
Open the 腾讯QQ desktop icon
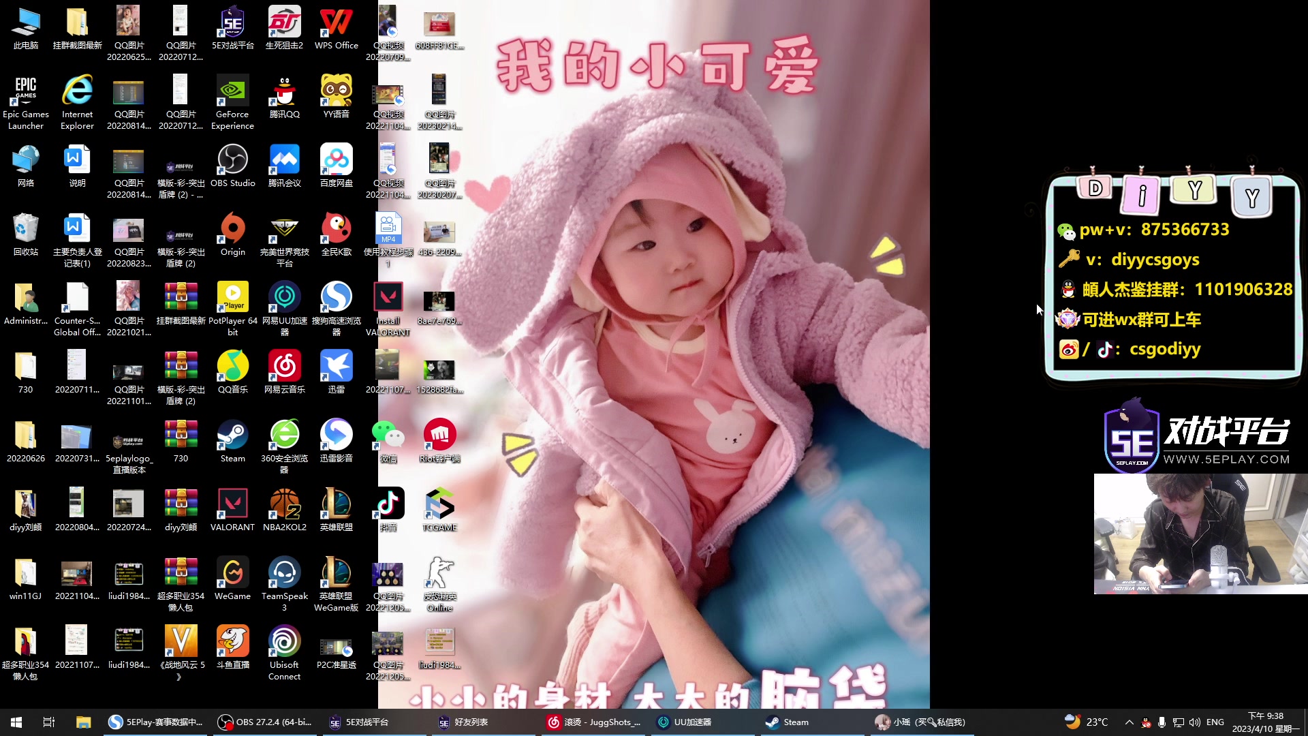284,97
